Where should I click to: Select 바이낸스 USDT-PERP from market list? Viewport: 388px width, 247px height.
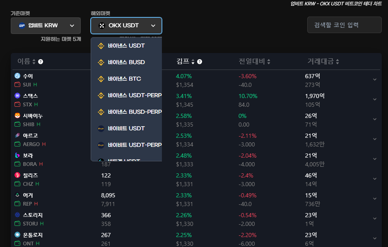(126, 96)
